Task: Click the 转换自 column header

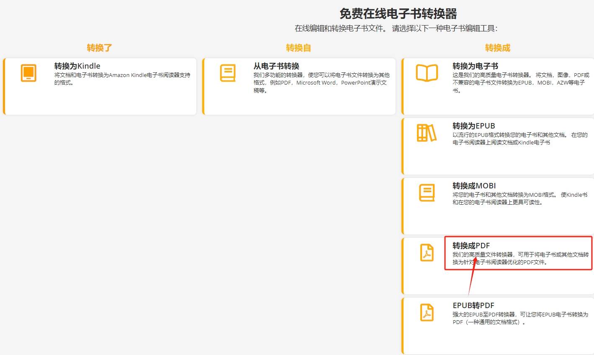Action: click(298, 47)
